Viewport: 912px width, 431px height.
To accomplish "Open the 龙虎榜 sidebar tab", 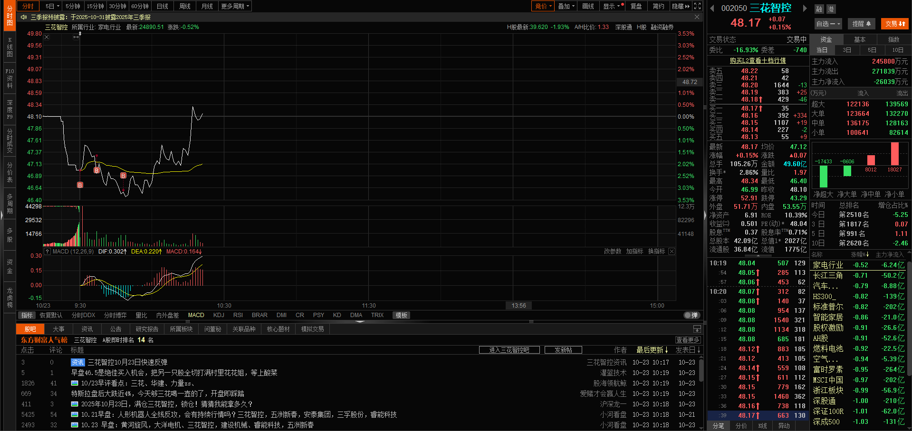I will click(10, 298).
